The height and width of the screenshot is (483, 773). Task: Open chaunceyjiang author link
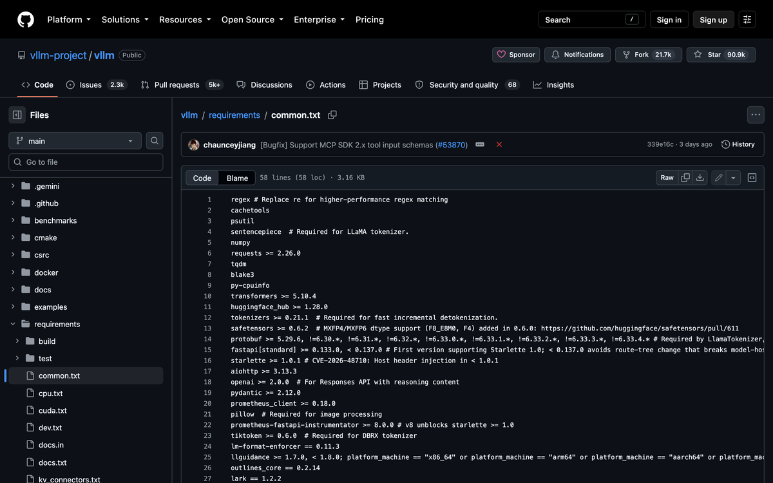click(x=229, y=145)
